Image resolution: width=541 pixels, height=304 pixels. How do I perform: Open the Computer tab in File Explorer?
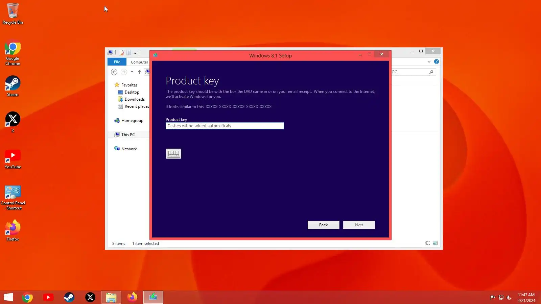(139, 62)
